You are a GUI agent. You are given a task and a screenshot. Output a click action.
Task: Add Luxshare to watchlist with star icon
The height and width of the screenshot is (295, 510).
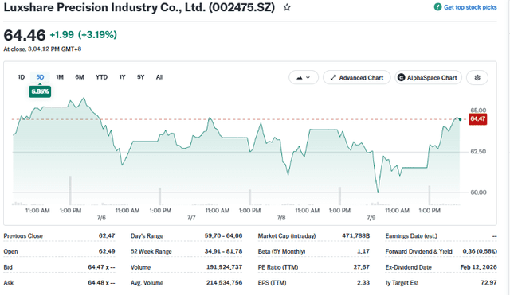287,7
